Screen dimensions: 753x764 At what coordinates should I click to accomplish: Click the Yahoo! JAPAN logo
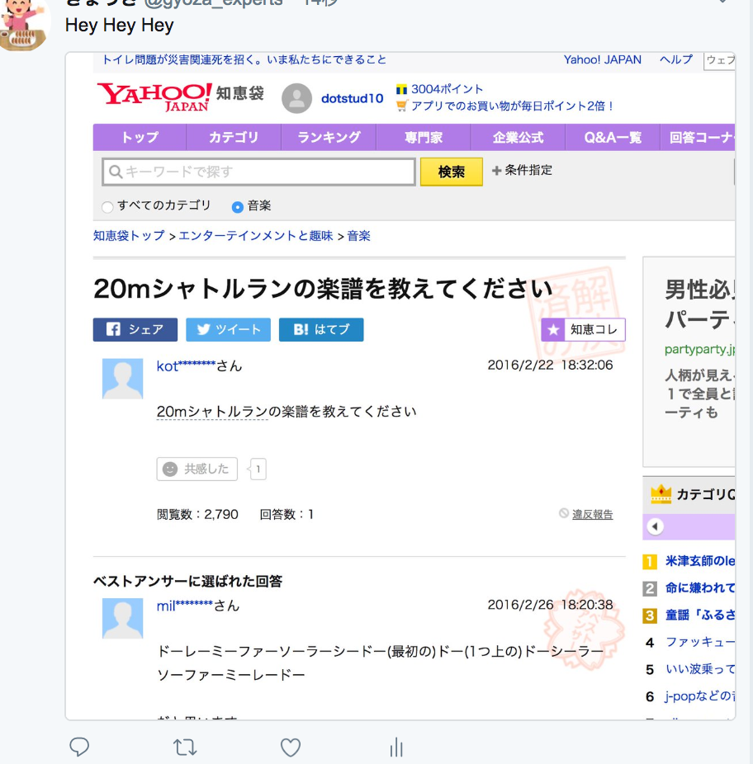click(154, 97)
